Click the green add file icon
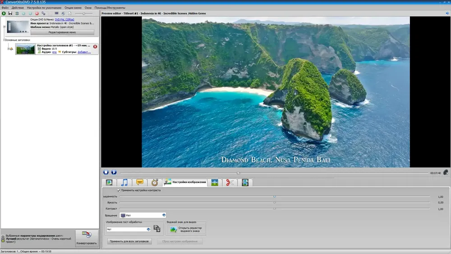The width and height of the screenshot is (451, 254). 4,14
